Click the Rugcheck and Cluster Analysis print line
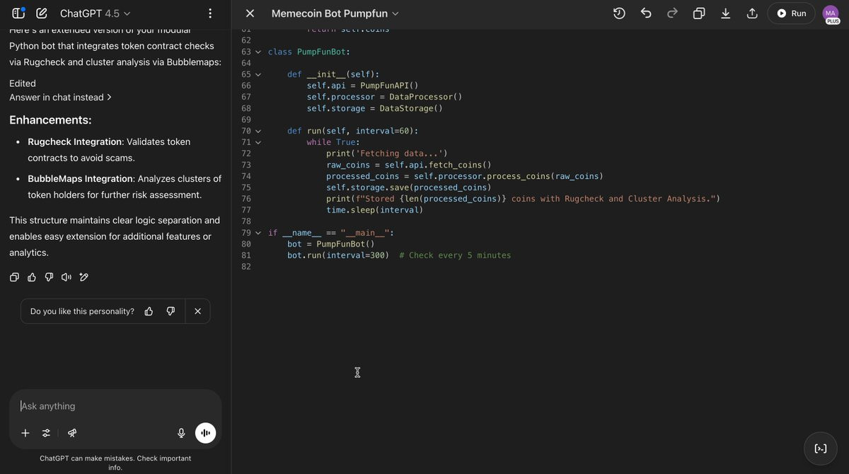The width and height of the screenshot is (849, 474). click(x=524, y=199)
